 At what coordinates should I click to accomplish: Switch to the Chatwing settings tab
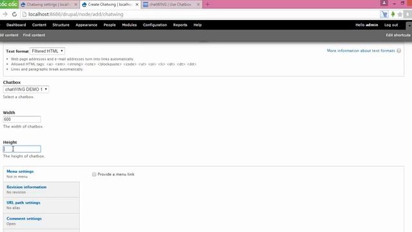[x=47, y=5]
